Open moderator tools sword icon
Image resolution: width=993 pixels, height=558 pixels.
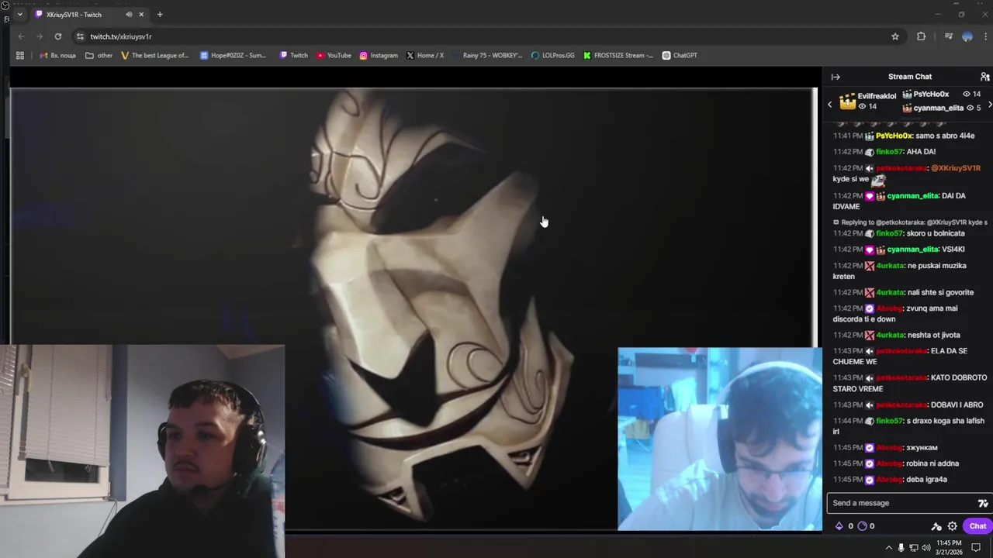pos(936,526)
